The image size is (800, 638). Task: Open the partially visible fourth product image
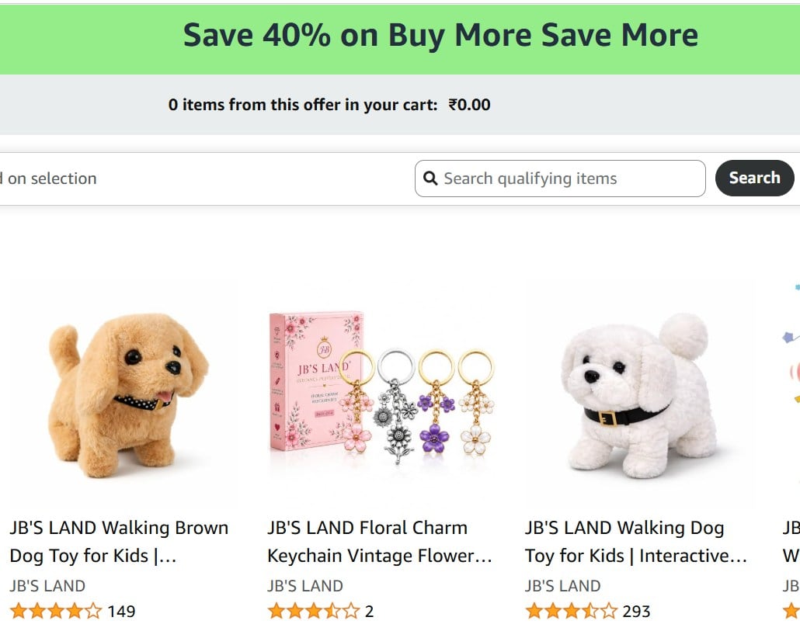pyautogui.click(x=791, y=394)
